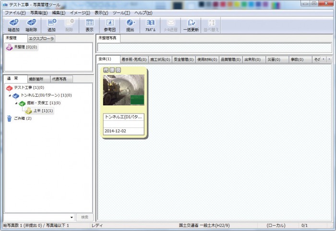
Task: Select the テスト工事 [1](0) tree row
Action: (x=25, y=88)
